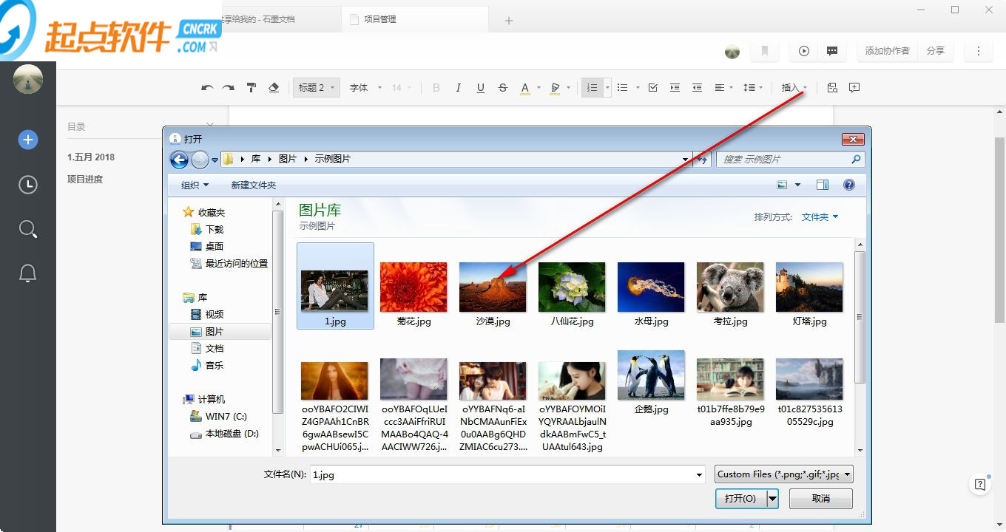Apply the highlight color marker
The image size is (1006, 532).
point(556,88)
